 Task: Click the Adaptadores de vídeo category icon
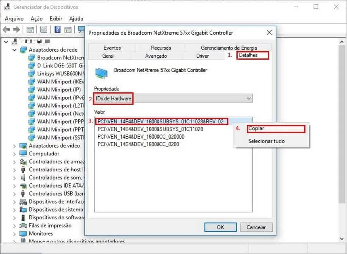pos(23,146)
